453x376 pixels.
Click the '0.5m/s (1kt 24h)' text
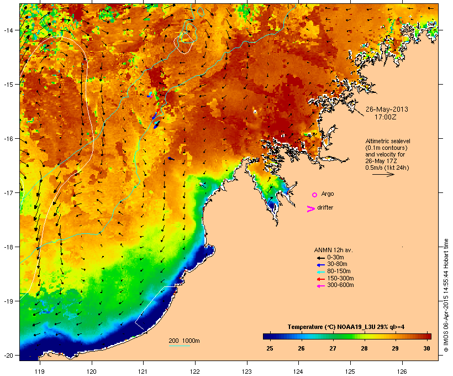coord(387,168)
